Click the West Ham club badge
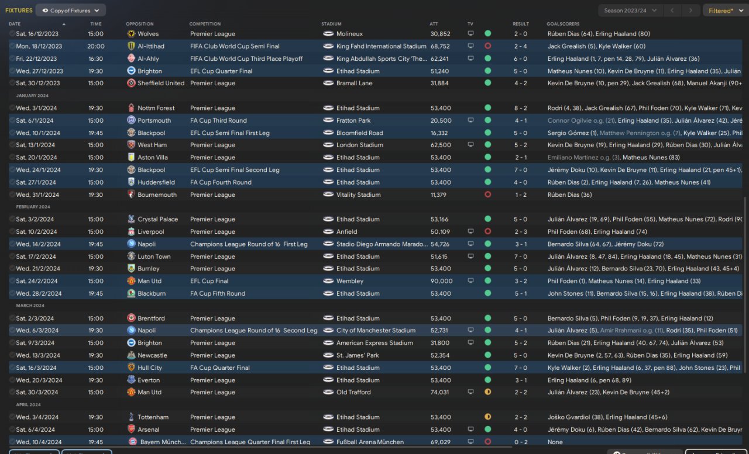The image size is (749, 454). click(x=131, y=145)
